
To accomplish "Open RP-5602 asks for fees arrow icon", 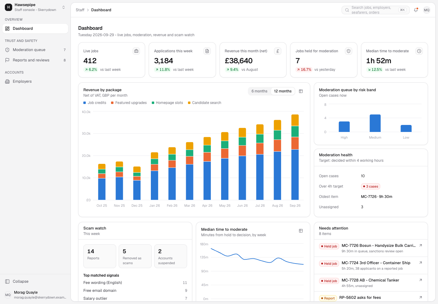I will point(421,297).
